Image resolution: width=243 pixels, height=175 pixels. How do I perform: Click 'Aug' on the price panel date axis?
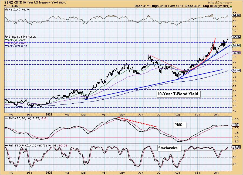point(177,115)
